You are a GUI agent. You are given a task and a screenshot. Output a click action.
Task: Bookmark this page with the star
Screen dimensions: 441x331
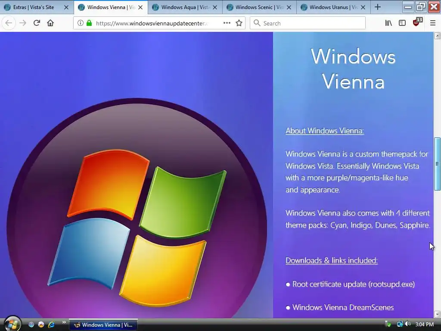coord(239,23)
